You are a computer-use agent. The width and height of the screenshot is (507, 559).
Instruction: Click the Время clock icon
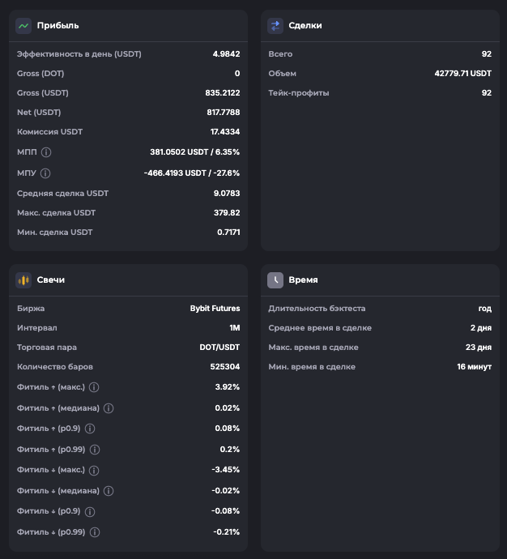click(x=275, y=280)
